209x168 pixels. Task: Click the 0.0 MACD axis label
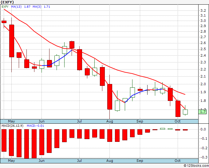[x=203, y=129]
